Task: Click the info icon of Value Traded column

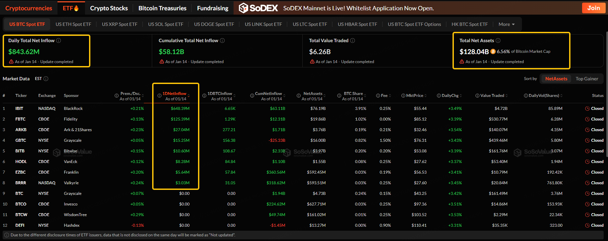Action: click(477, 96)
